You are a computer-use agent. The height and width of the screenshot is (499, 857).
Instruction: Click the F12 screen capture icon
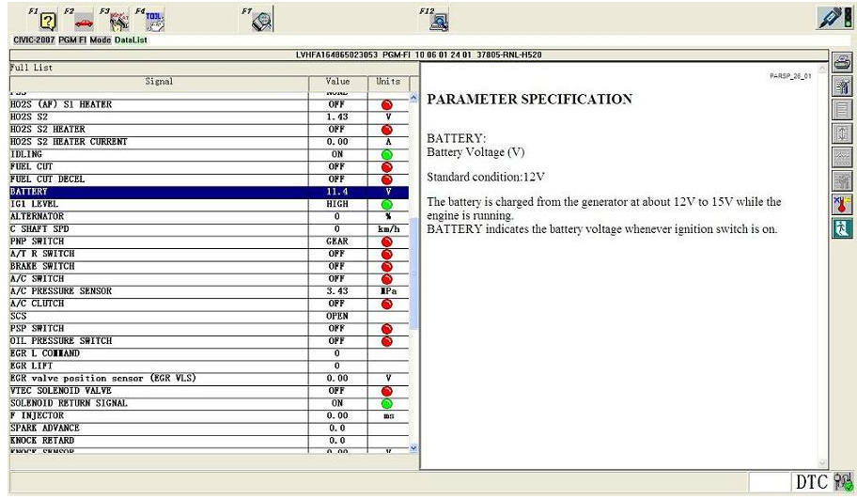click(x=439, y=20)
